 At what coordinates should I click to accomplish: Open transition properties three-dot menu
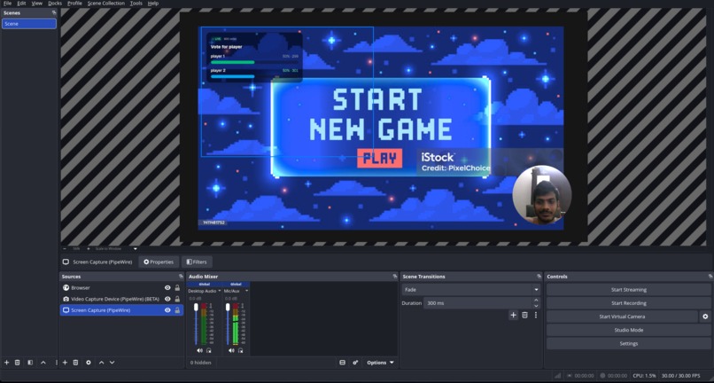pyautogui.click(x=535, y=315)
